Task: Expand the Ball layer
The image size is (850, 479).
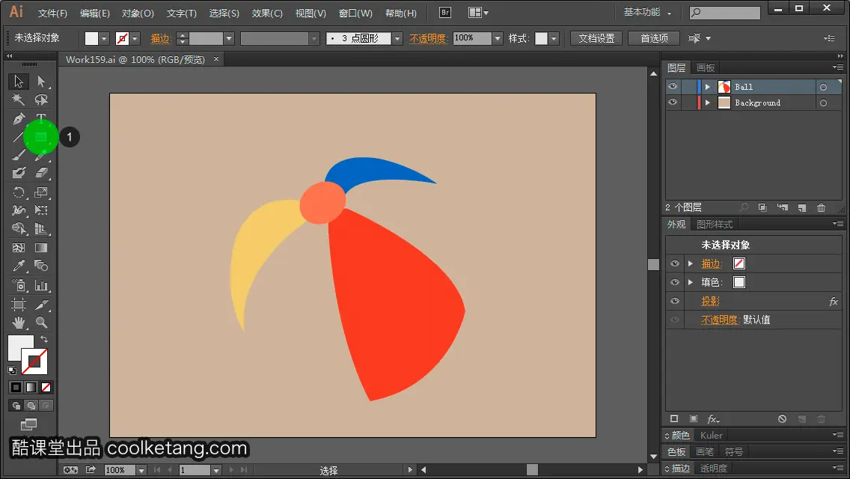Action: tap(707, 87)
